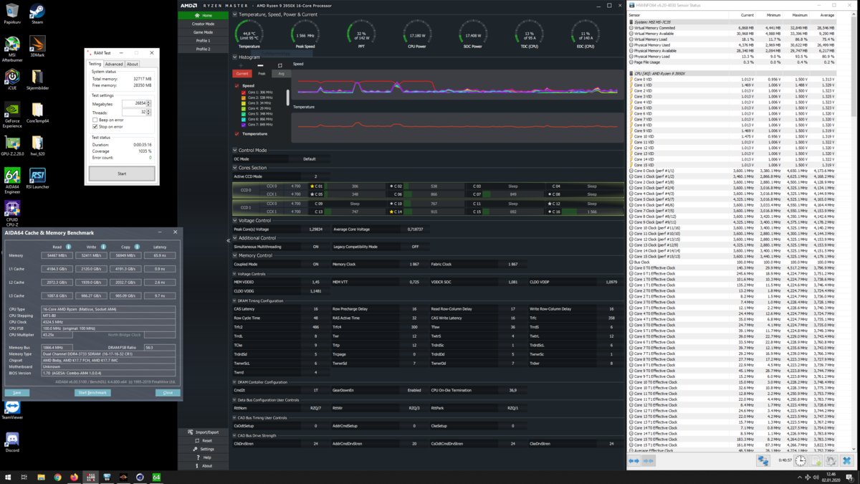Open the TeamViewer desktop shortcut
The image size is (860, 484).
point(12,409)
